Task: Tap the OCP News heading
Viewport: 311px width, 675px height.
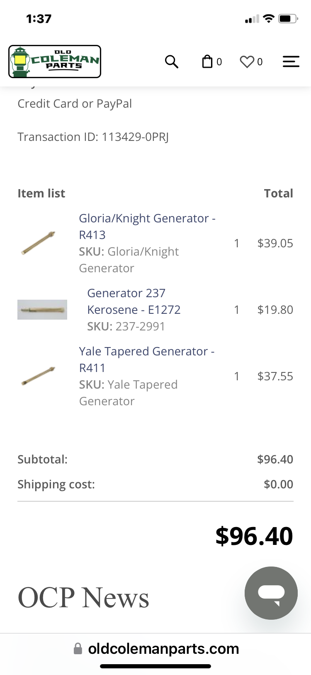Action: 83,598
